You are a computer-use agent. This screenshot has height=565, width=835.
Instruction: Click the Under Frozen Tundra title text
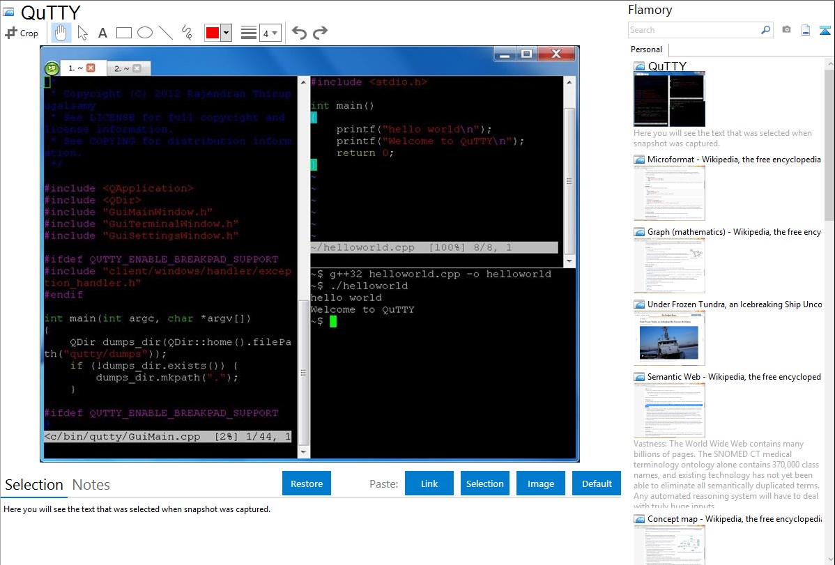pyautogui.click(x=735, y=304)
